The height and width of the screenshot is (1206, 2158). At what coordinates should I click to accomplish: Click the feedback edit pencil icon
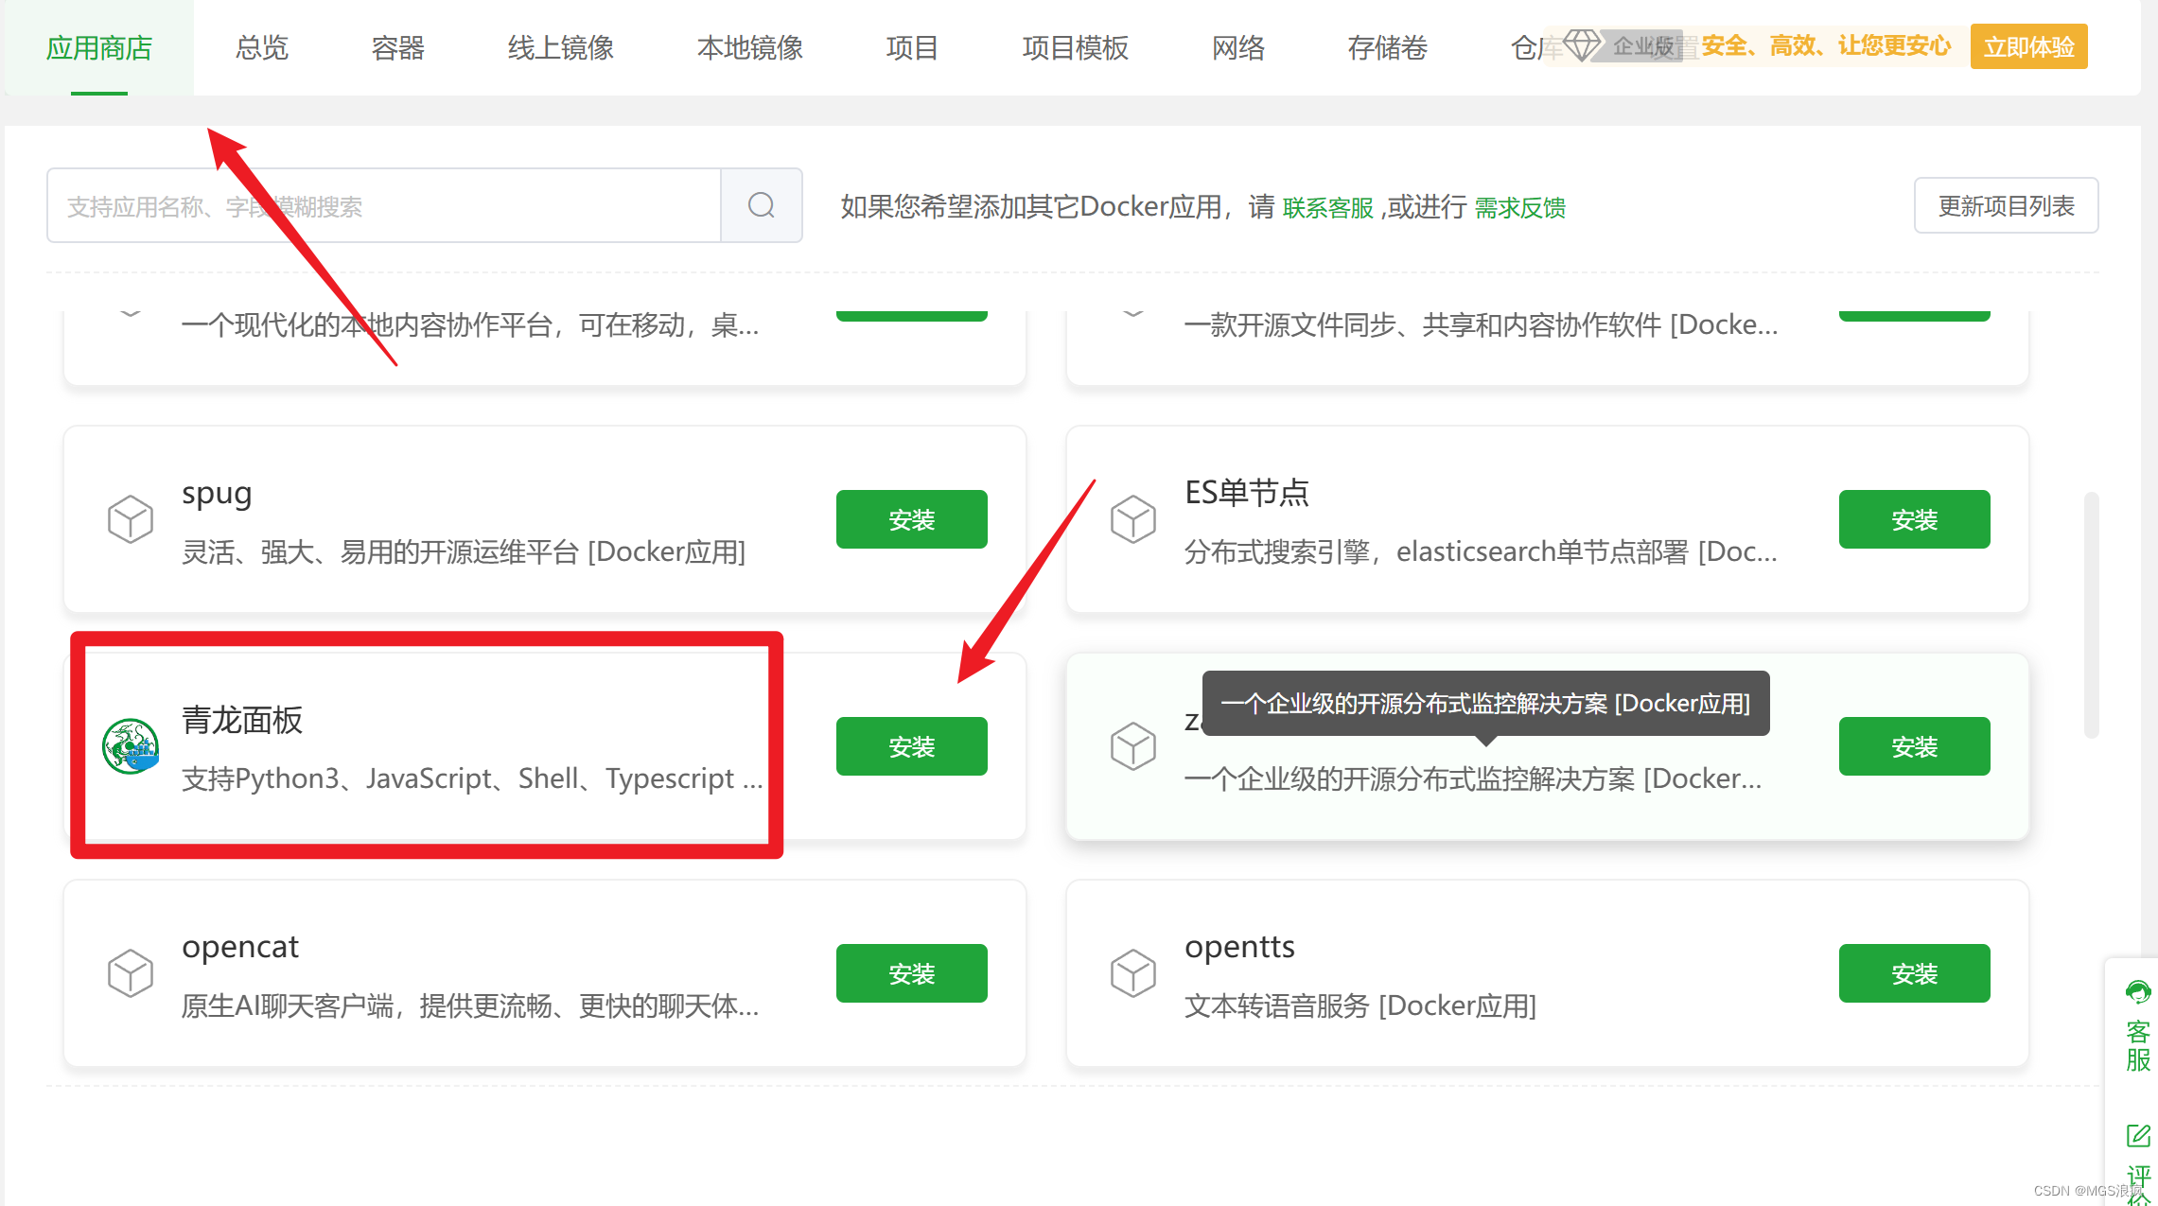tap(2137, 1135)
